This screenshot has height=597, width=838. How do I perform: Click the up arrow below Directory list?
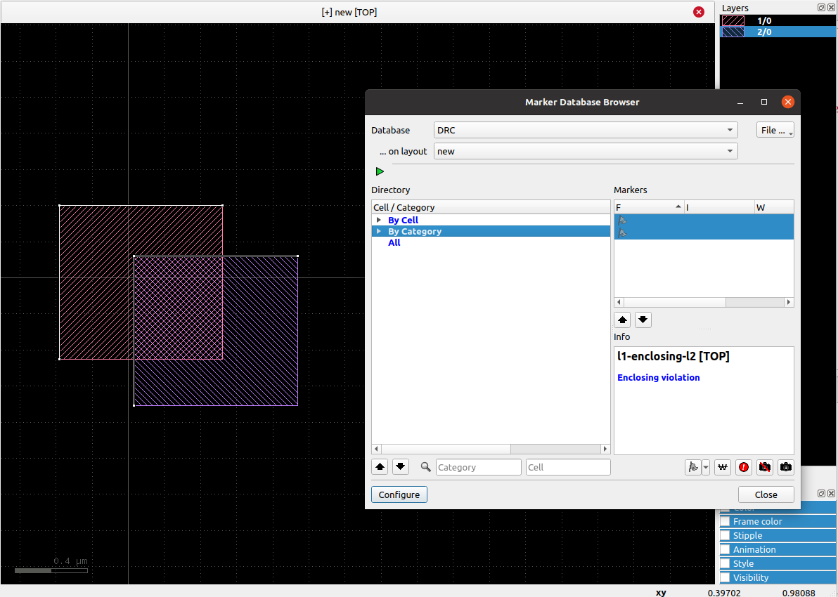[x=380, y=466]
